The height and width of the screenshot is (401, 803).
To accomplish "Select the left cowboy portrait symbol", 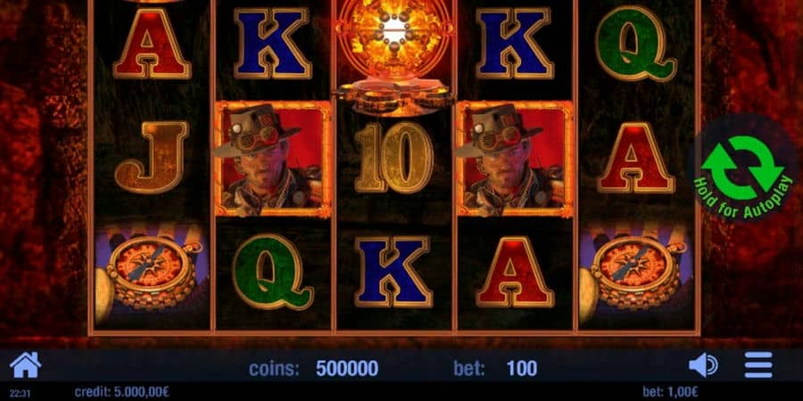I will 274,160.
